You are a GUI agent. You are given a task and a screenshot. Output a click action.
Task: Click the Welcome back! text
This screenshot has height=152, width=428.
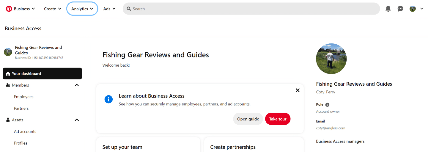coord(116,65)
